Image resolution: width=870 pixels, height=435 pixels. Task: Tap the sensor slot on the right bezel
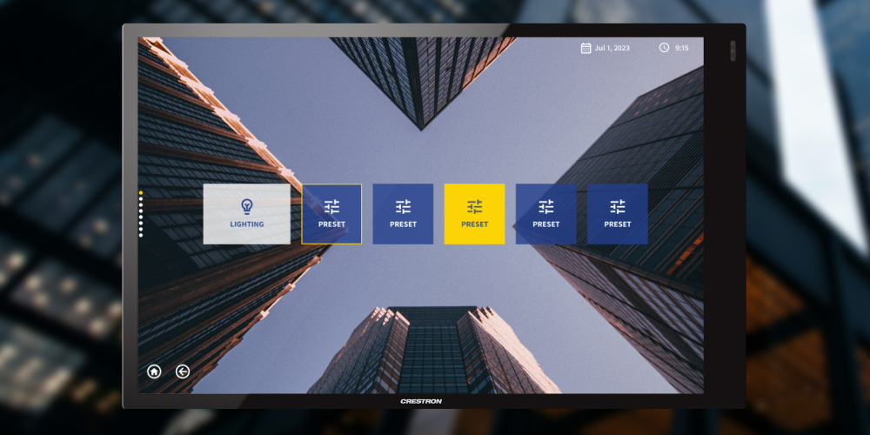733,51
